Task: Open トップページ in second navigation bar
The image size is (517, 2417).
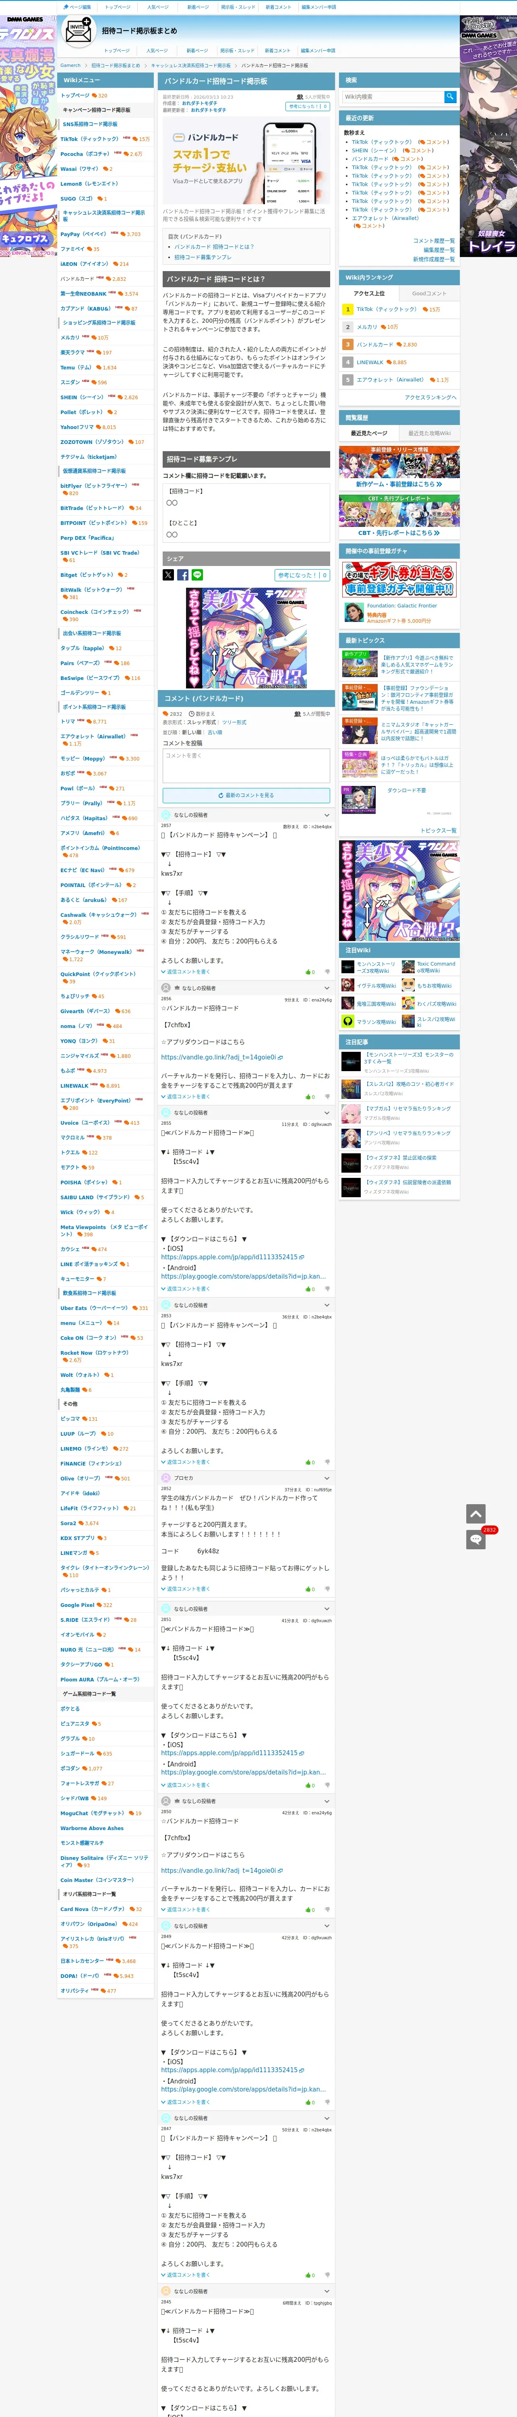Action: tap(117, 51)
